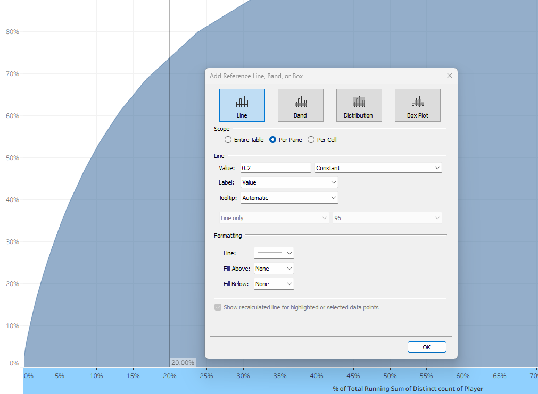Click the 50% y-axis tick label
Screen dimensions: 538x394
click(x=12, y=158)
